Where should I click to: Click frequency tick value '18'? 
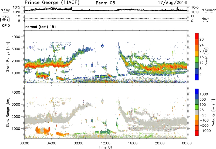tap(18, 16)
